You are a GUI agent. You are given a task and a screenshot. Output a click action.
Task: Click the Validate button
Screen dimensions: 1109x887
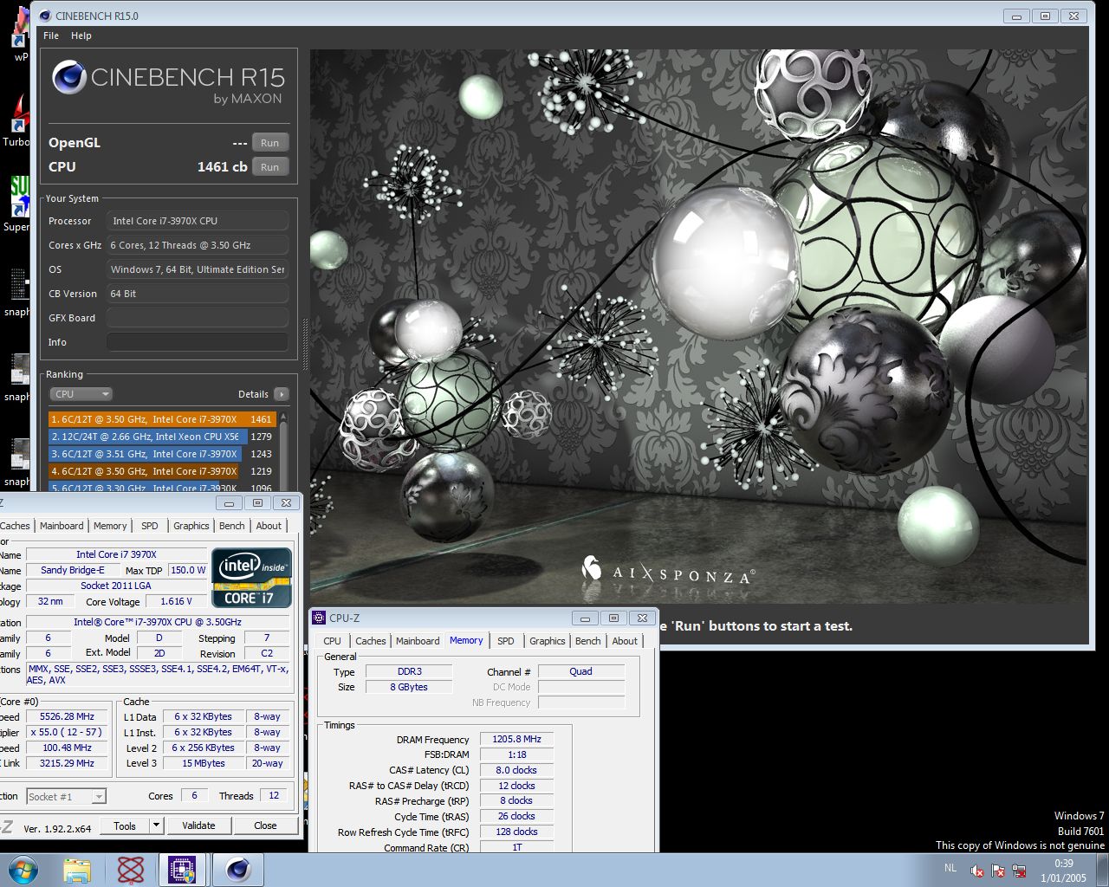click(198, 825)
